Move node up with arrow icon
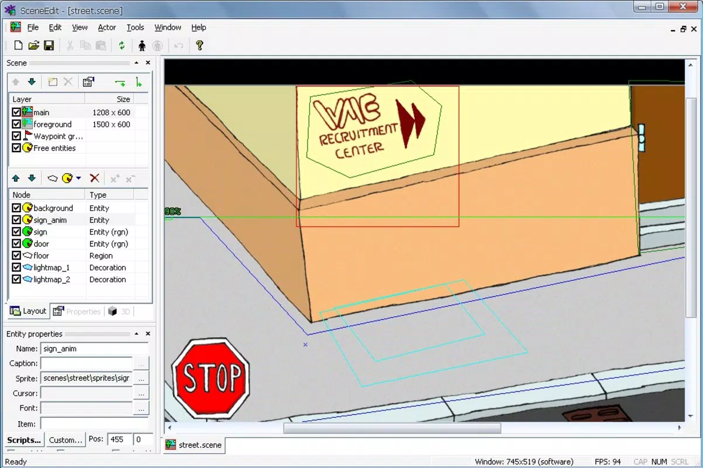 [16, 178]
